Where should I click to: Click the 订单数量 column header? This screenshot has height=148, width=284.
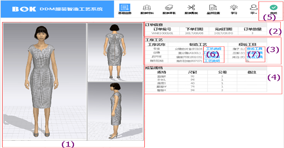tap(252, 29)
